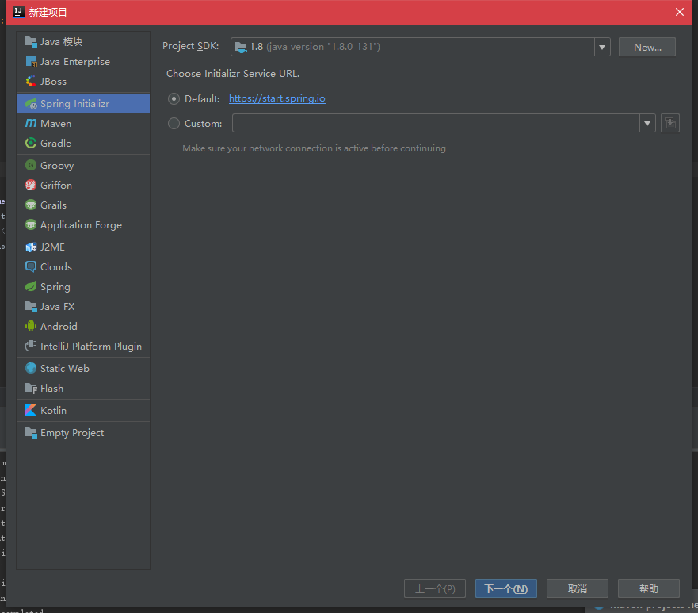
Task: Choose the J2ME icon
Action: 31,247
